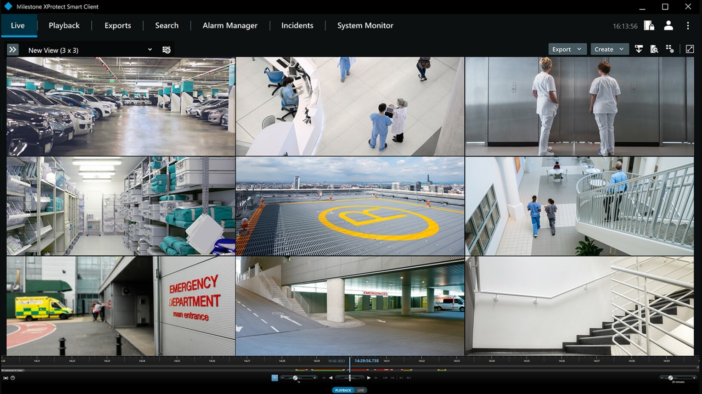Jump to the first sequence icon
The height and width of the screenshot is (394, 702).
pyautogui.click(x=385, y=378)
